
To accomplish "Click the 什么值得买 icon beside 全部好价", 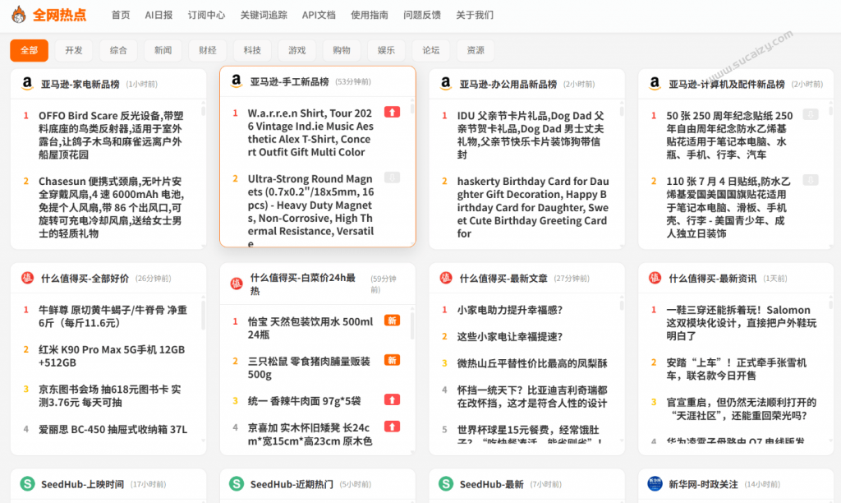I will click(x=27, y=278).
